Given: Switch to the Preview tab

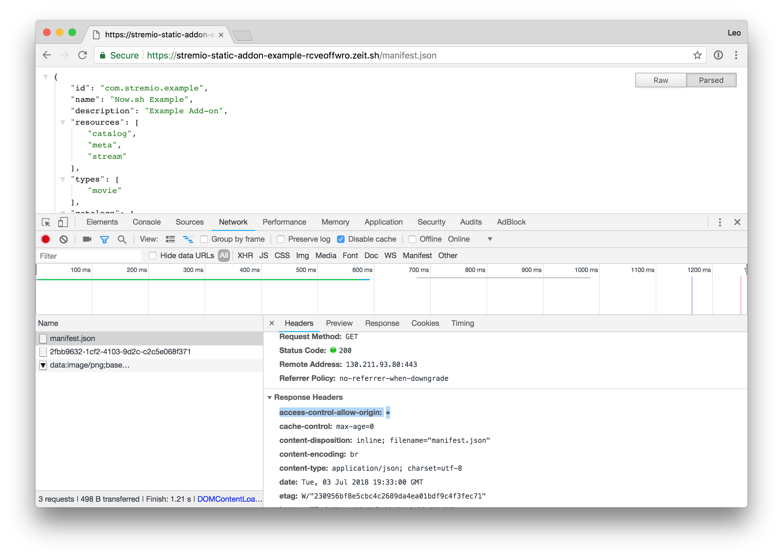Looking at the screenshot, I should click(x=339, y=323).
